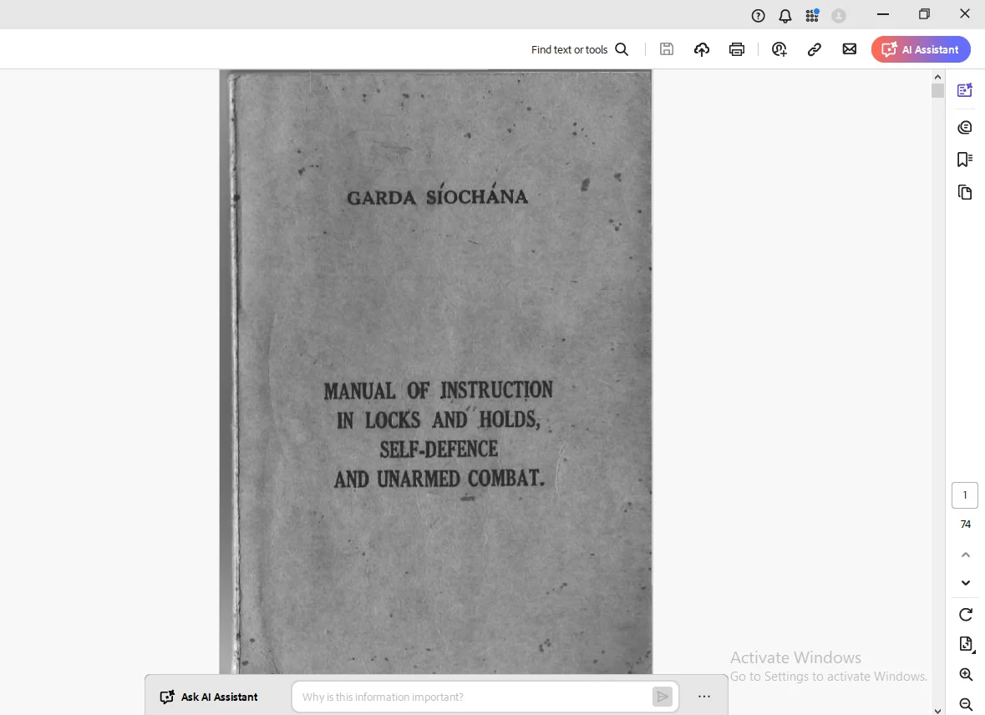Open the AI Assistant button
This screenshot has width=985, height=715.
click(921, 49)
